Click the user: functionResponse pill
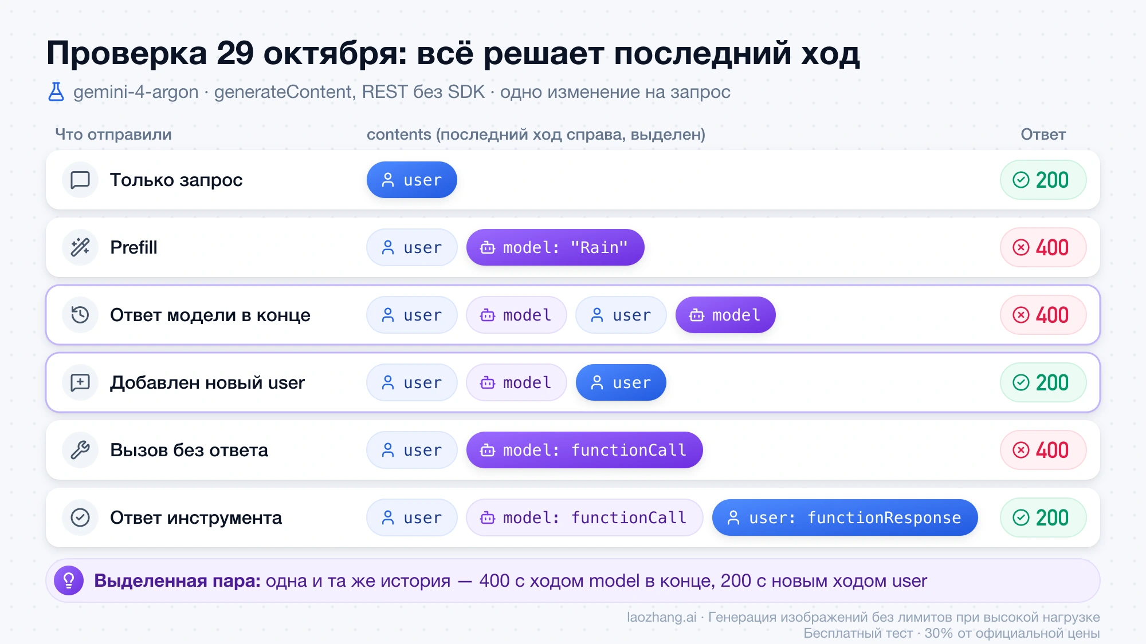 click(x=845, y=517)
